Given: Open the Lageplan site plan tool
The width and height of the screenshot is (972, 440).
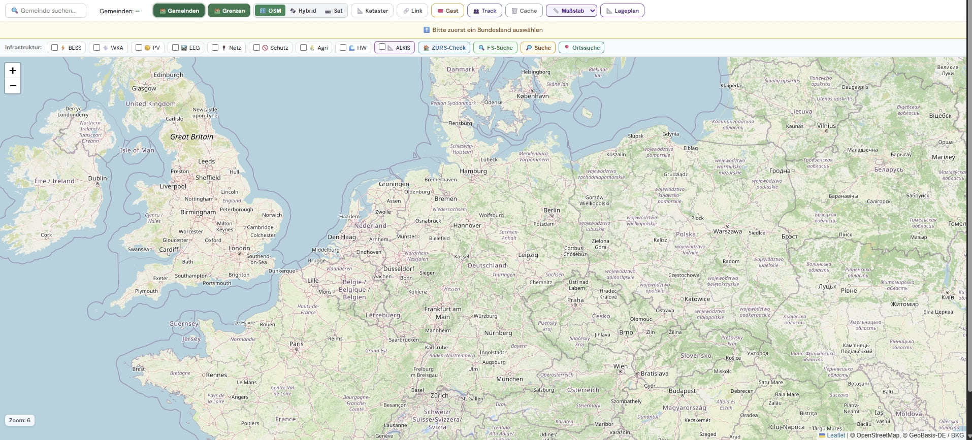Looking at the screenshot, I should [622, 11].
